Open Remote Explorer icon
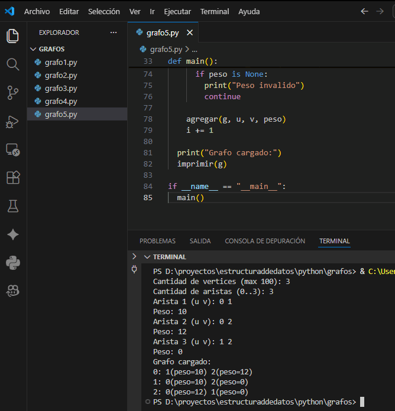This screenshot has width=395, height=411. (x=12, y=149)
